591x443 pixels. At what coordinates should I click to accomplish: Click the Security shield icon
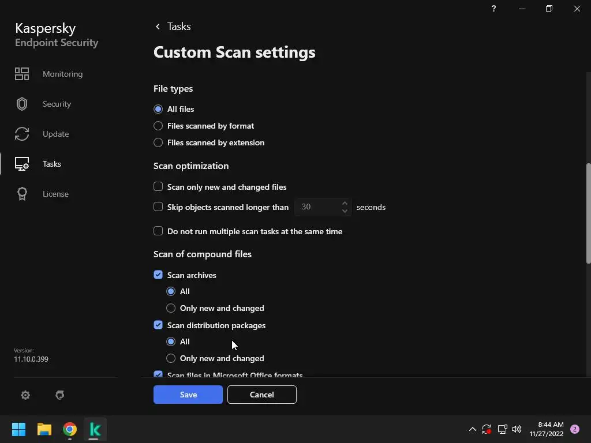coord(22,104)
